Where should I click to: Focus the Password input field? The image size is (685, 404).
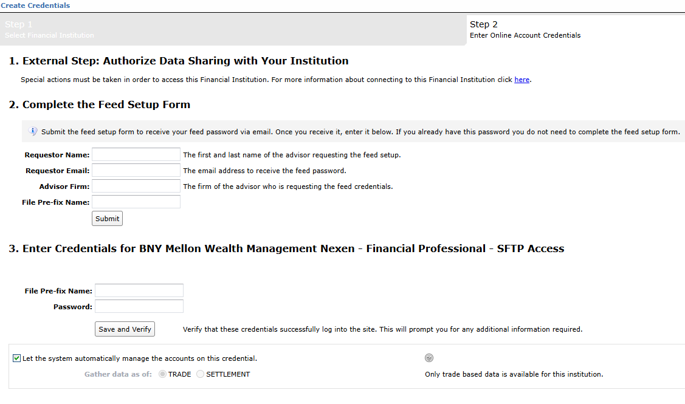pos(139,306)
